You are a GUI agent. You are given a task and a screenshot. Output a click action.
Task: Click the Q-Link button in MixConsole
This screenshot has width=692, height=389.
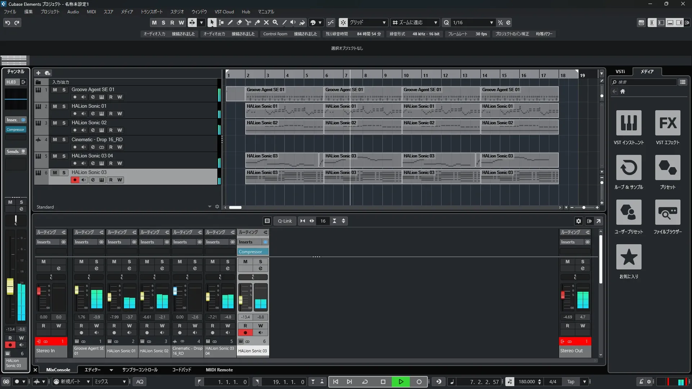pos(284,221)
